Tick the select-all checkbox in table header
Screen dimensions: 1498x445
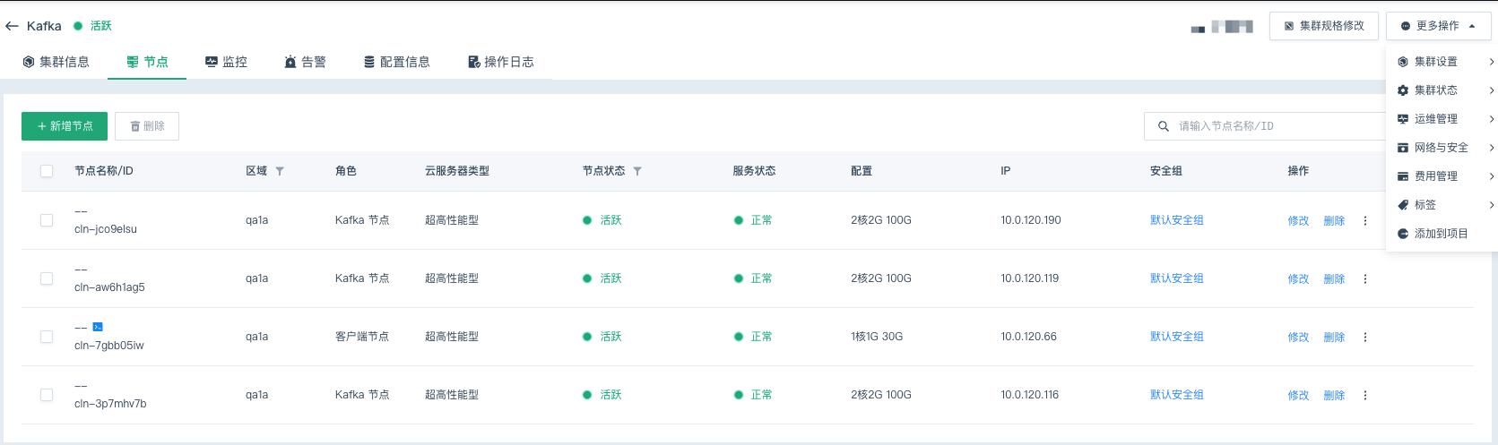tap(47, 171)
